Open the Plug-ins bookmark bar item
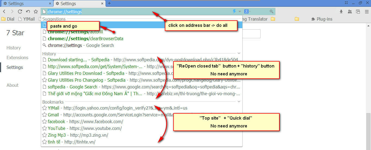This screenshot has height=150, width=371. click(x=321, y=19)
